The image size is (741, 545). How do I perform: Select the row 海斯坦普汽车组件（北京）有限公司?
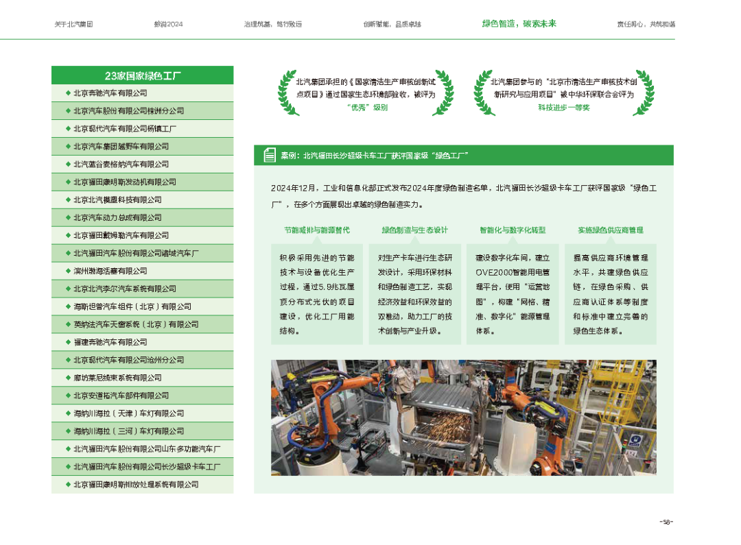pyautogui.click(x=142, y=306)
